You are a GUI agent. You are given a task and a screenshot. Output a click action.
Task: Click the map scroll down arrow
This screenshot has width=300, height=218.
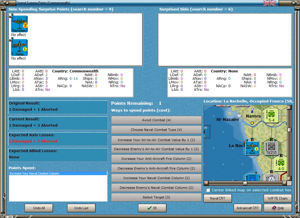click(289, 178)
